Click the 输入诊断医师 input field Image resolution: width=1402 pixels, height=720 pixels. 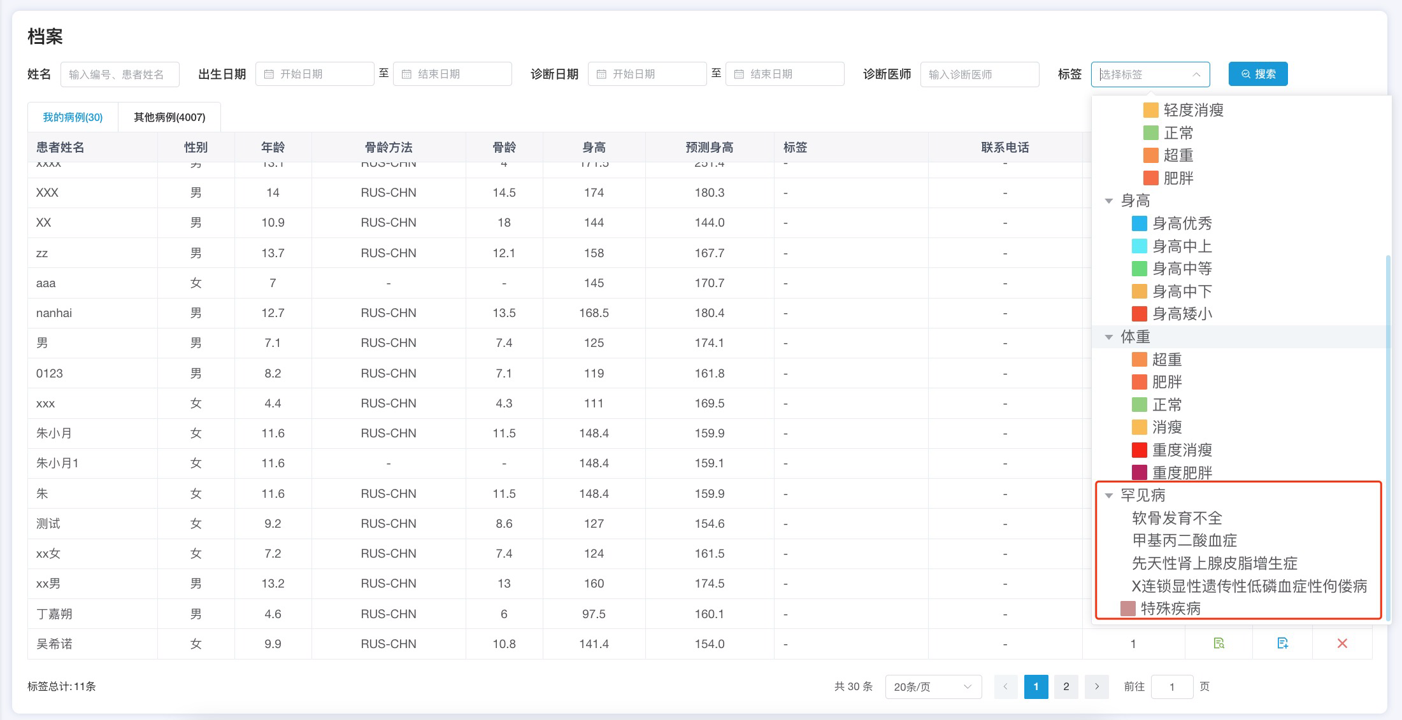[x=980, y=74]
